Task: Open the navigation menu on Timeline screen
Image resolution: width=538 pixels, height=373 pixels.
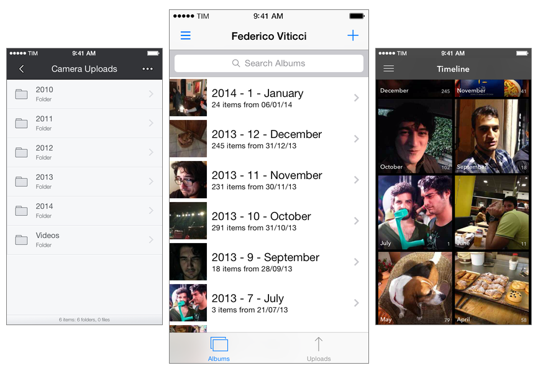Action: tap(388, 69)
